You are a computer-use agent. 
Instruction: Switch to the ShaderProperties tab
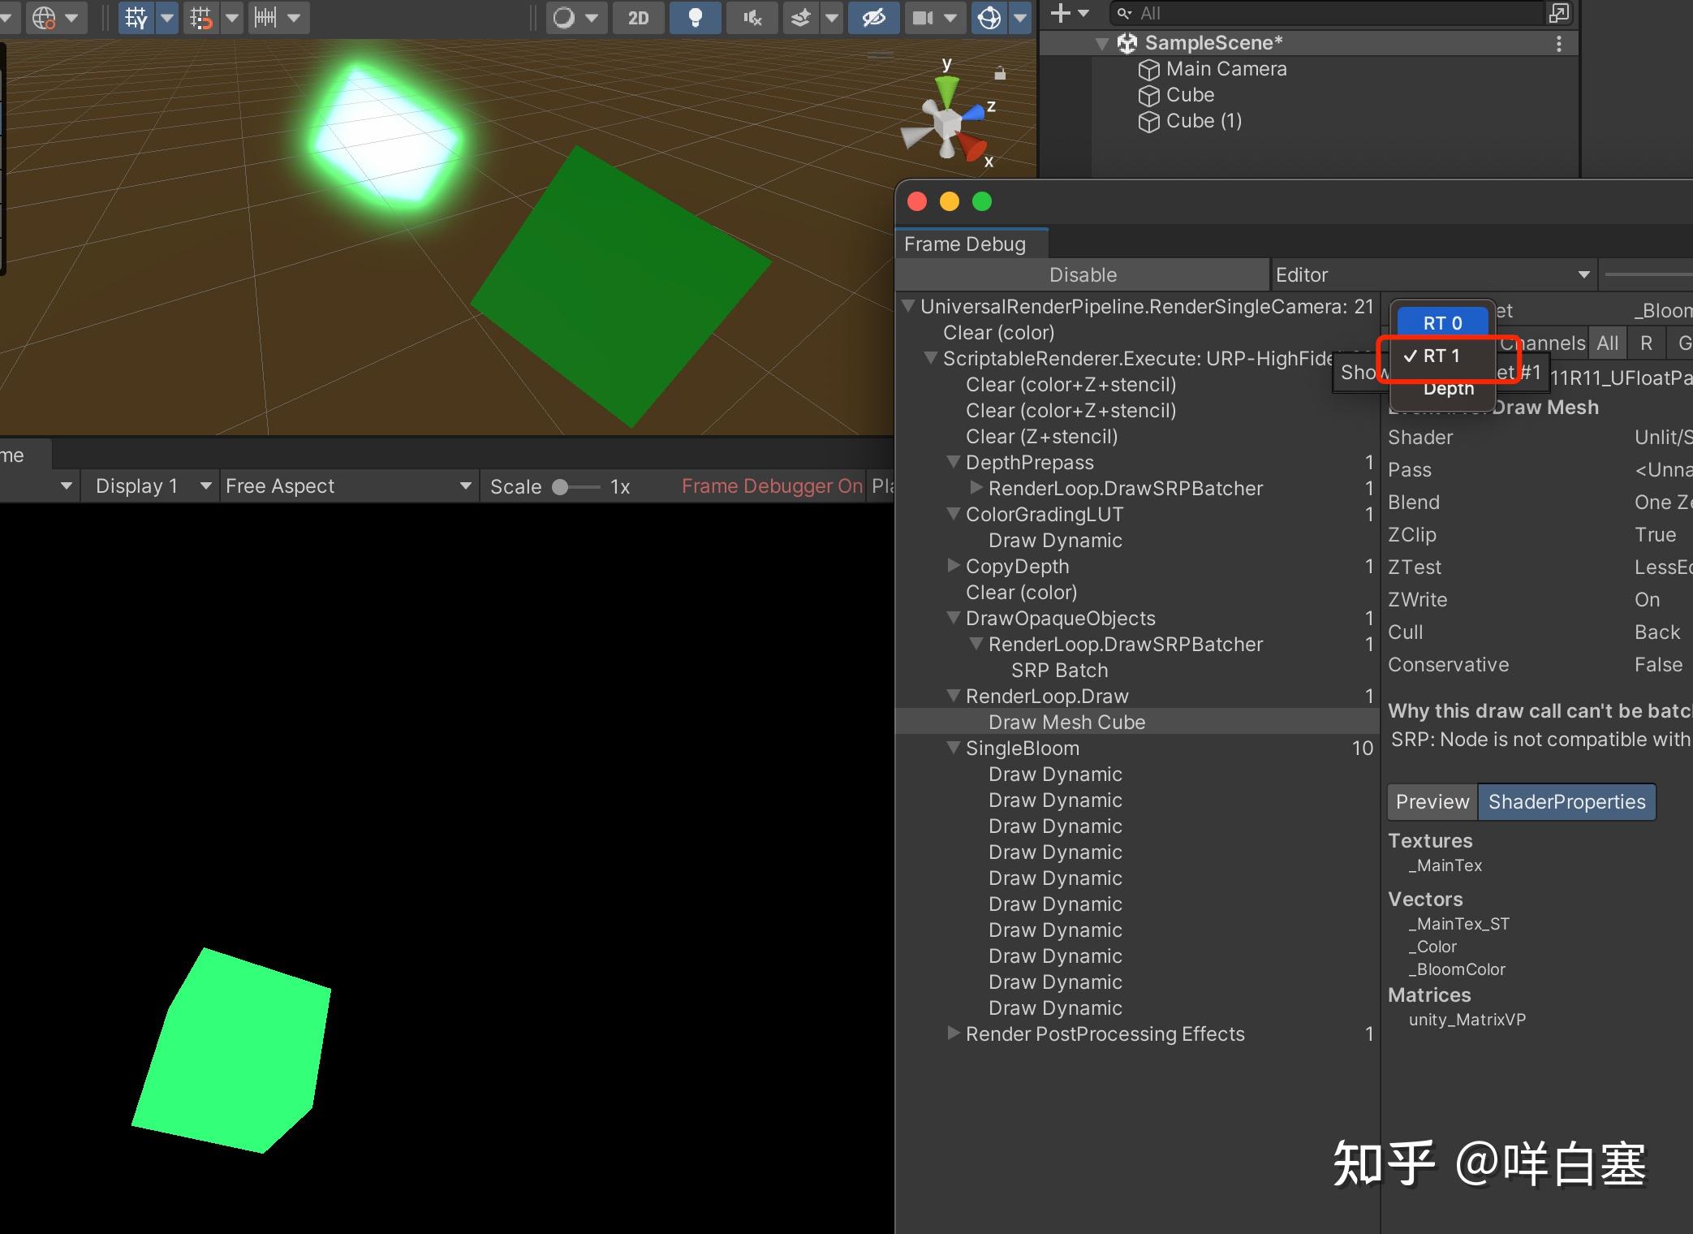1566,801
